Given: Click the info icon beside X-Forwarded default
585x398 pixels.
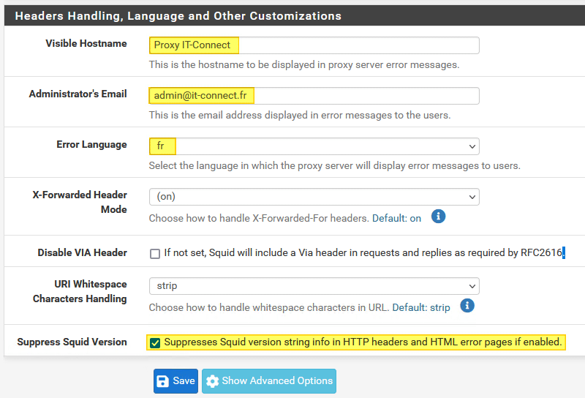Looking at the screenshot, I should [x=438, y=217].
